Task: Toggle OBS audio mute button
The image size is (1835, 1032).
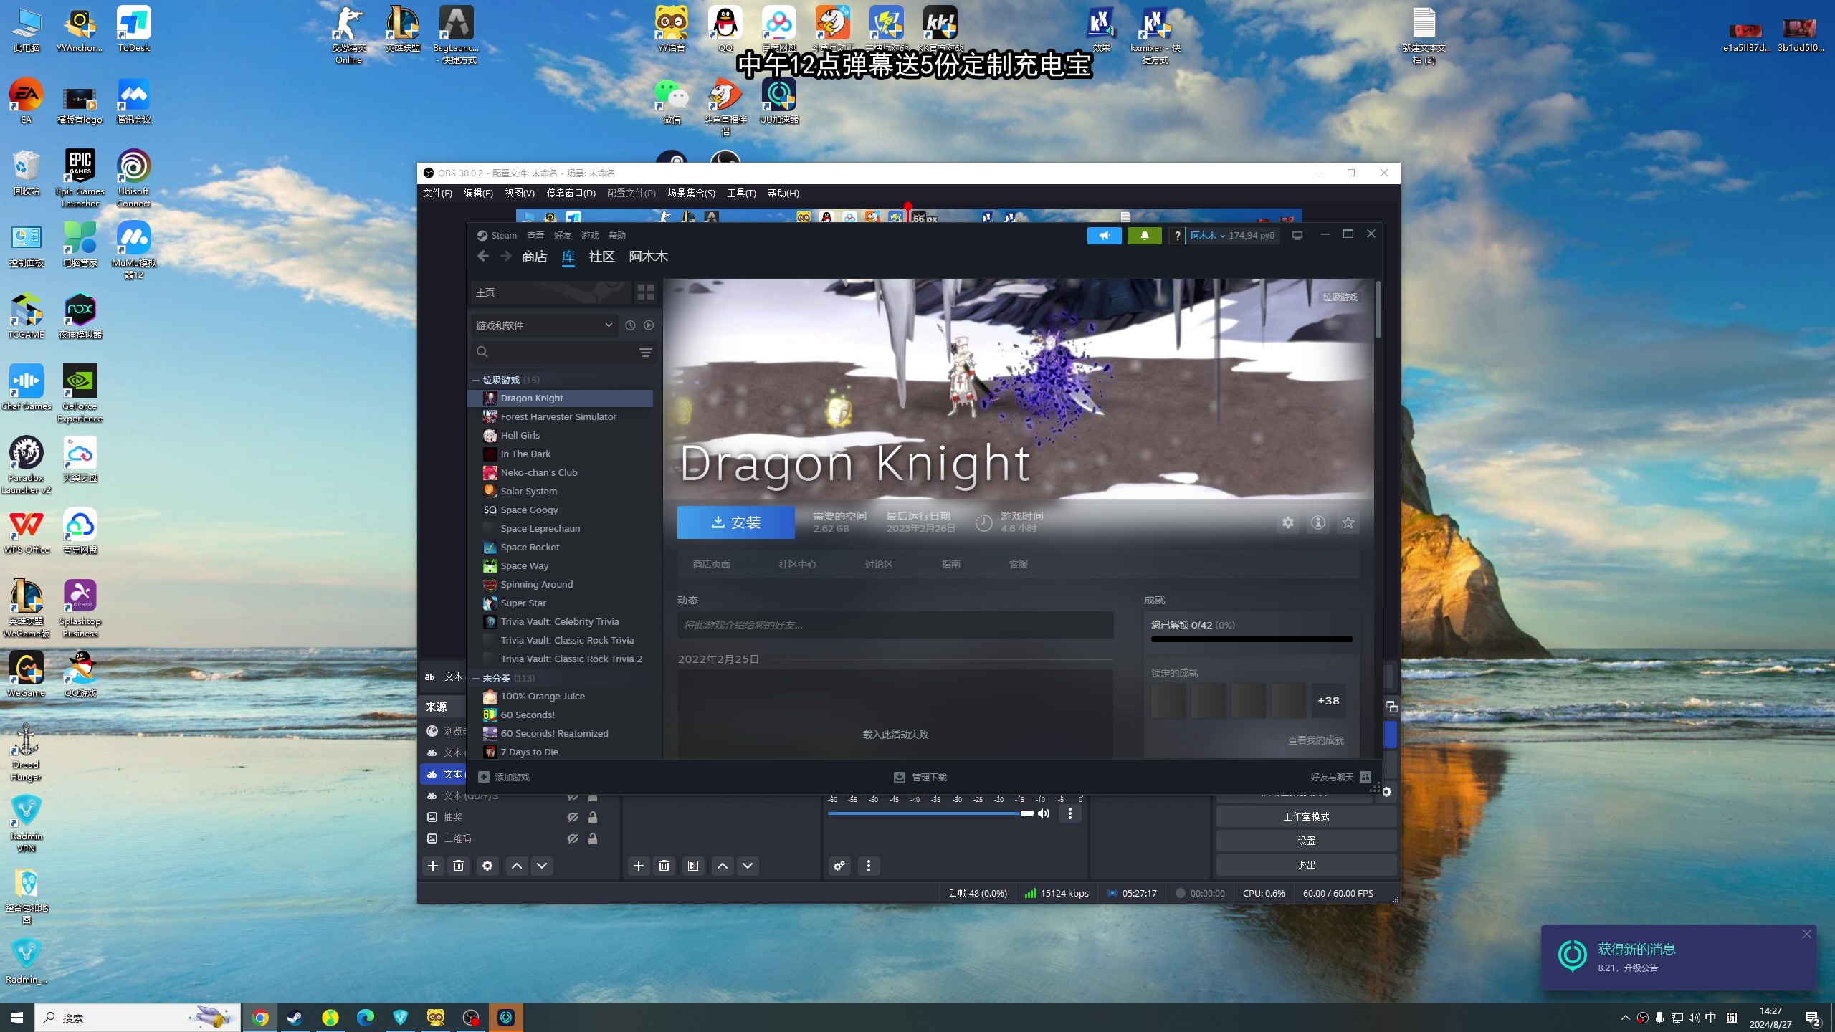Action: [x=1044, y=813]
